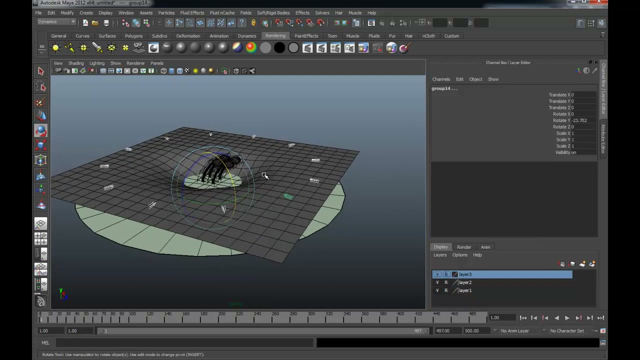
Task: Open Layers menu in Layer Editor
Action: 440,255
